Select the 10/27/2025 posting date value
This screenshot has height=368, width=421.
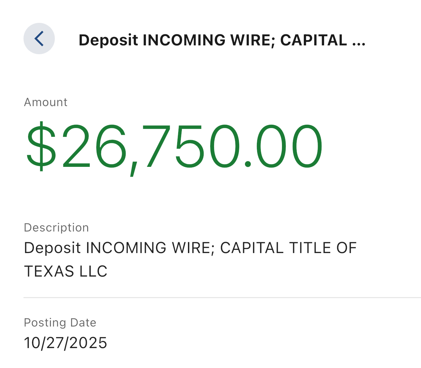66,343
